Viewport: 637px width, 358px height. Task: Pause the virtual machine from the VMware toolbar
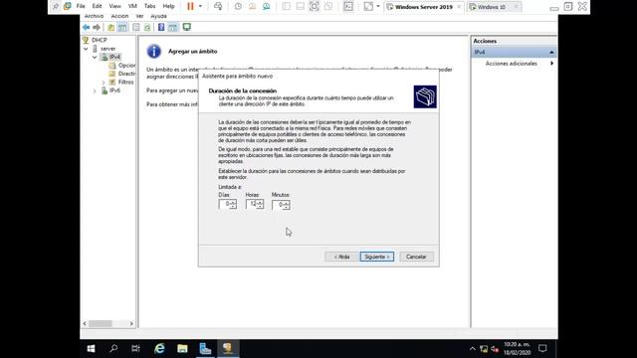coord(190,6)
